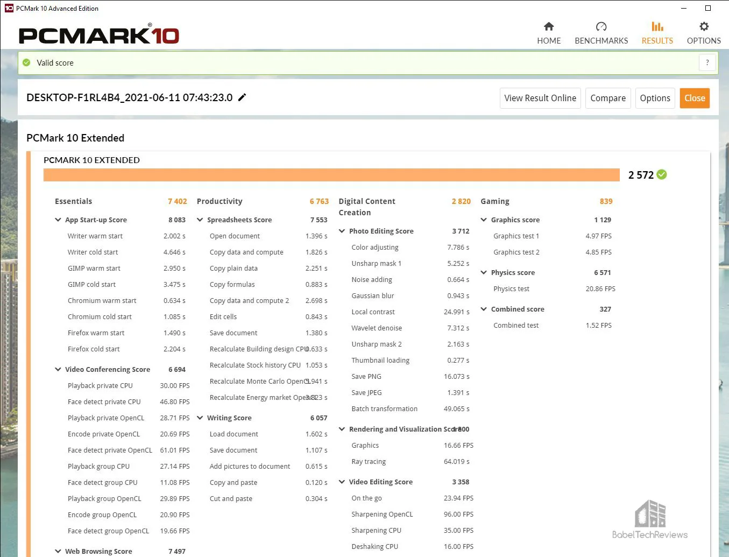
Task: Click the overall score 2 572
Action: point(641,175)
